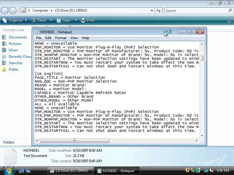The image size is (234, 175).
Task: Open Music in Favorite Links
Action: (13, 50)
